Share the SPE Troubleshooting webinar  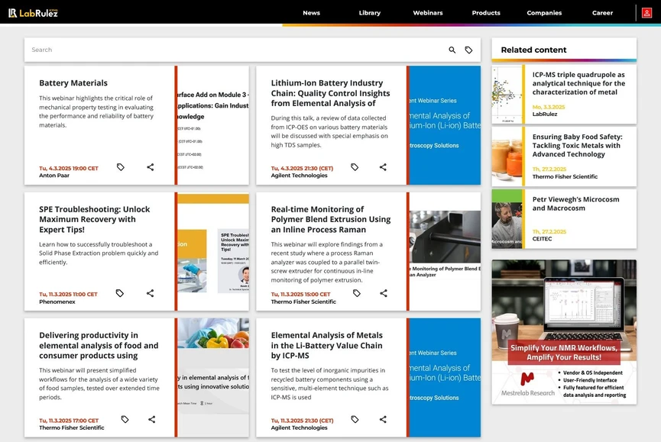tap(150, 293)
